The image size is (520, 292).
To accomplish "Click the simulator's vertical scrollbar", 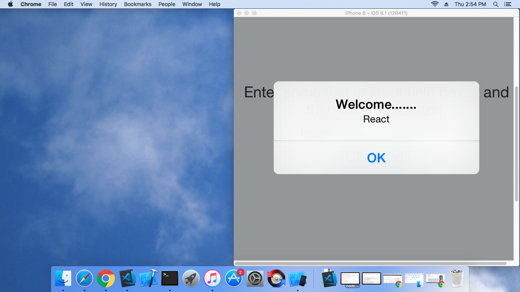I will [x=517, y=144].
